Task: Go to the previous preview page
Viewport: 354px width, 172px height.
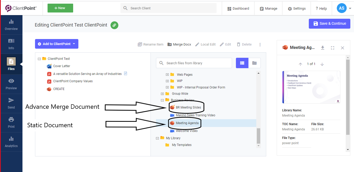Action: pyautogui.click(x=300, y=64)
